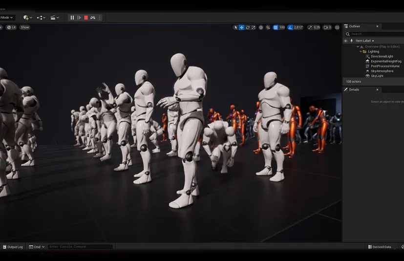
Task: Click the Outliner search field
Action: click(x=374, y=34)
